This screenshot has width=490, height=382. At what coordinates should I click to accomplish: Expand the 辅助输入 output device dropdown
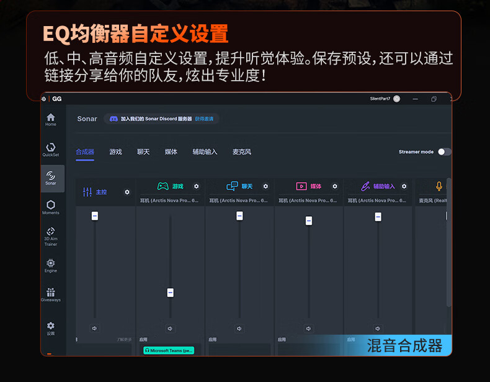pos(377,201)
